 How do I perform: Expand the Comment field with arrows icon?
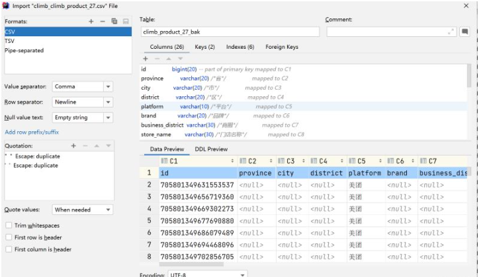click(452, 32)
